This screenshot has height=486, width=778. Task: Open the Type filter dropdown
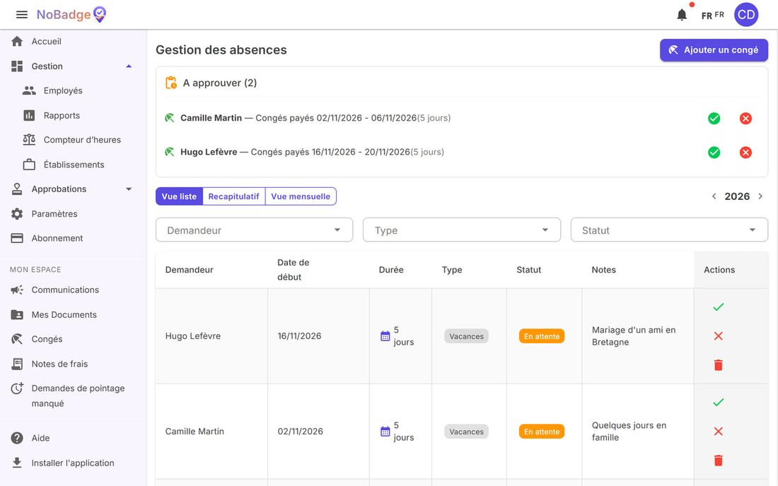(x=461, y=230)
